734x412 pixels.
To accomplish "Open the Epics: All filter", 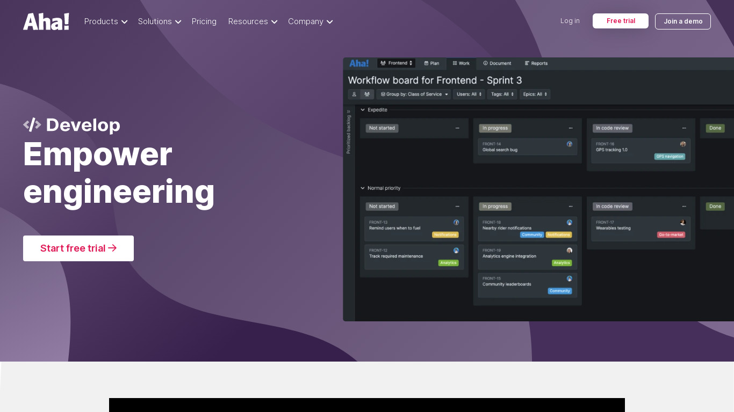I will coord(535,94).
